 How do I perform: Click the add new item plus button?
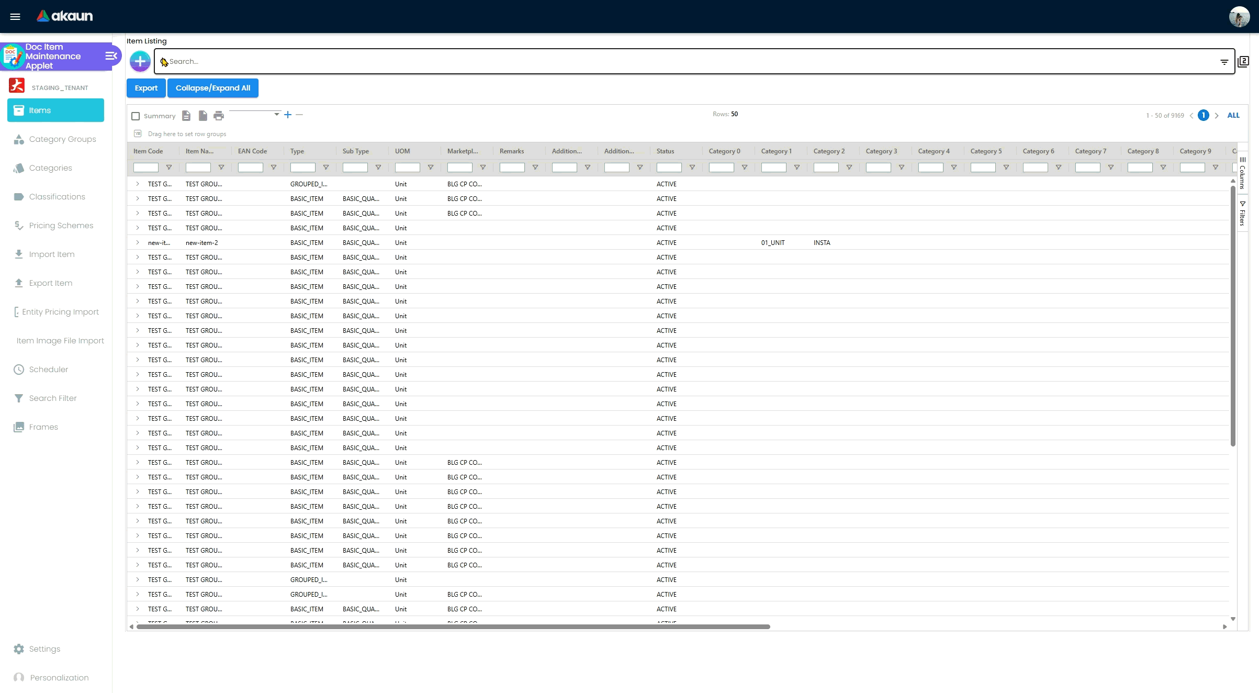pos(140,61)
